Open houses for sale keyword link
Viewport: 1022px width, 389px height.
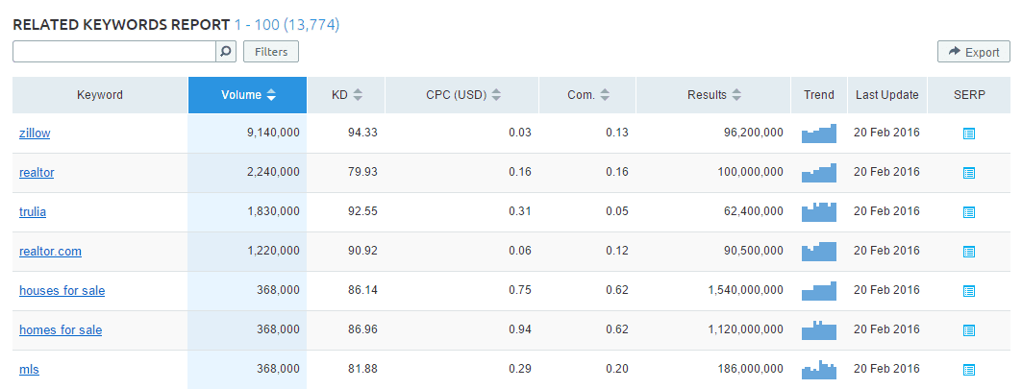(62, 291)
